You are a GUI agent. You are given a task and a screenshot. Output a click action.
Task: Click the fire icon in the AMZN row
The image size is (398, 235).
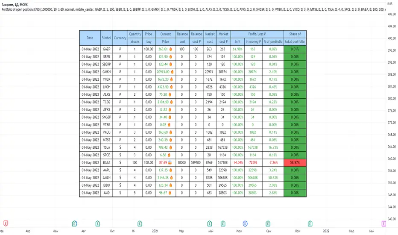point(171,178)
